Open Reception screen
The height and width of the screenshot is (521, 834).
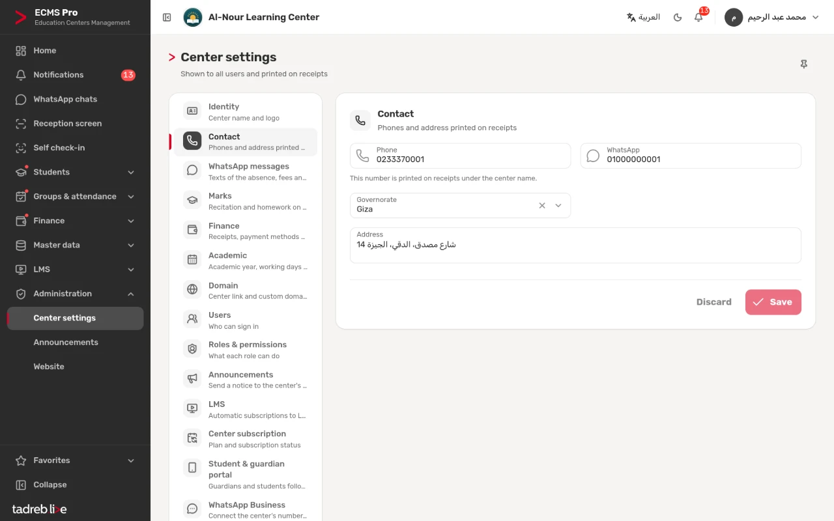(75, 123)
